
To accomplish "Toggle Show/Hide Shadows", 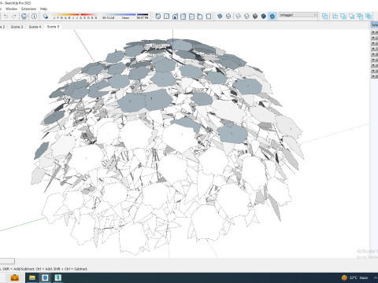I will [x=46, y=17].
